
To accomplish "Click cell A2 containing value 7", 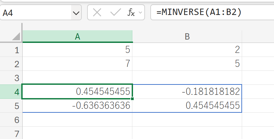I will point(77,64).
